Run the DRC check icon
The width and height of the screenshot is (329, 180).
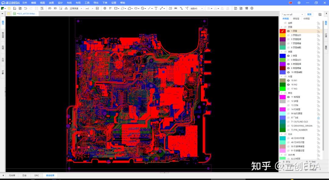click(x=176, y=9)
